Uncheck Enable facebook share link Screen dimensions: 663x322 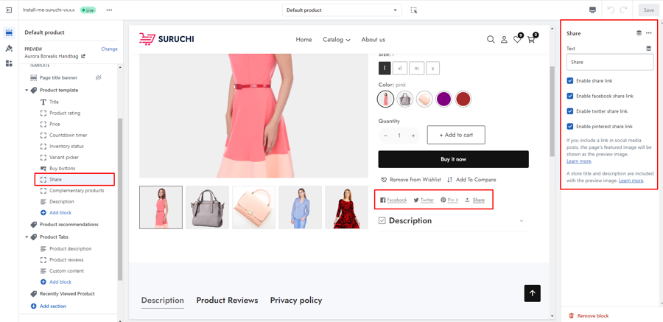click(570, 96)
